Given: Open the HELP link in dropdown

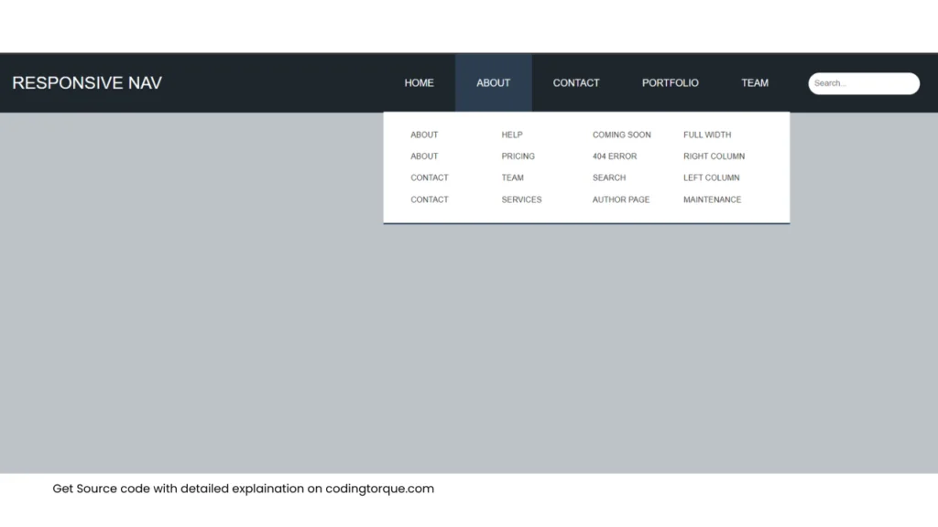Looking at the screenshot, I should click(x=512, y=135).
